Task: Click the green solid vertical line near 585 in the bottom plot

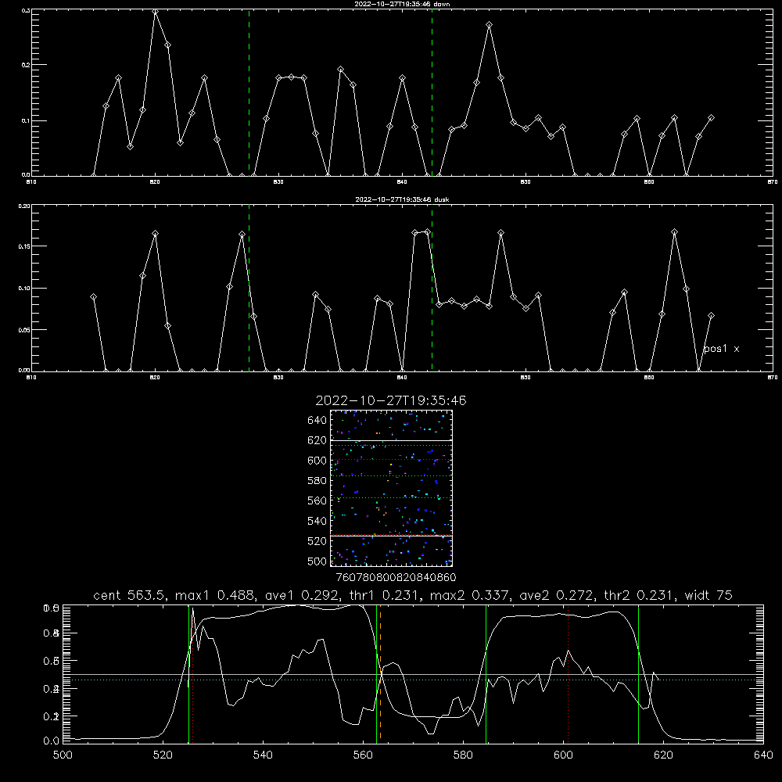Action: click(486, 673)
